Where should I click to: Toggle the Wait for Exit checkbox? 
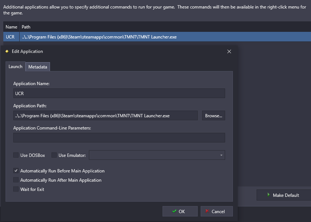[16, 189]
